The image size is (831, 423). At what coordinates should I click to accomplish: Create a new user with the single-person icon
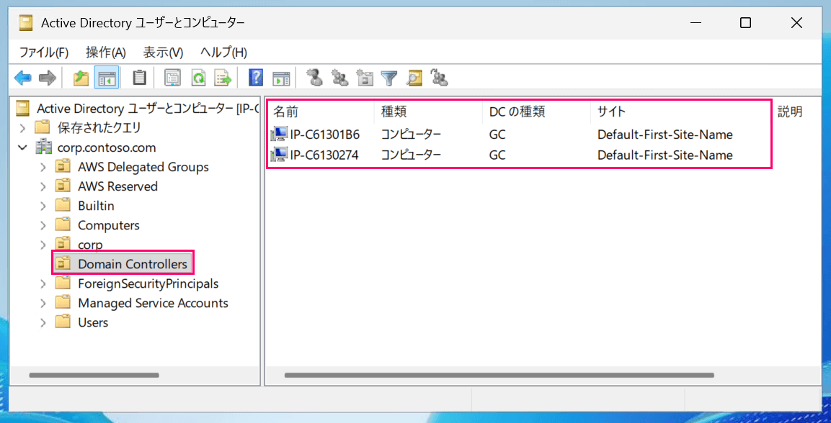(x=315, y=78)
